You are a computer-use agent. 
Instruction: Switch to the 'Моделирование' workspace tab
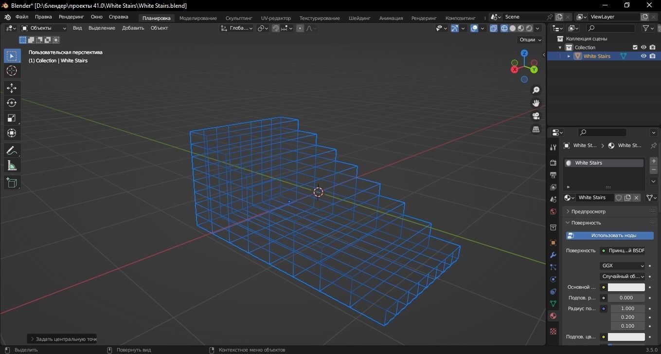(198, 18)
